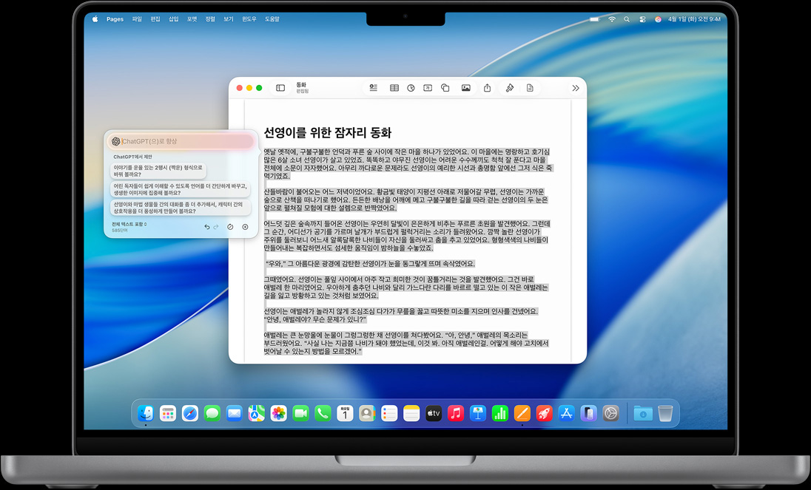Image resolution: width=811 pixels, height=490 pixels.
Task: Open the Phone app from the Dock
Action: click(323, 413)
